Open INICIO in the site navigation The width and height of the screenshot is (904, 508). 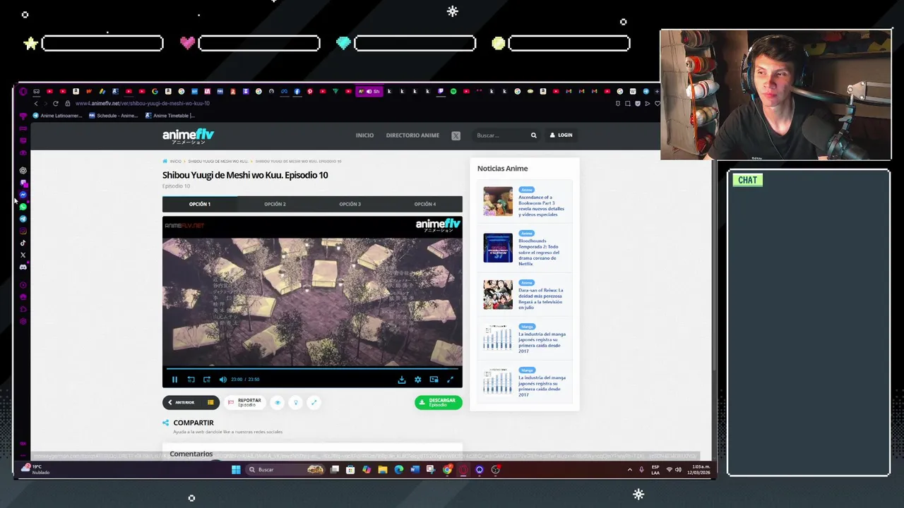364,135
